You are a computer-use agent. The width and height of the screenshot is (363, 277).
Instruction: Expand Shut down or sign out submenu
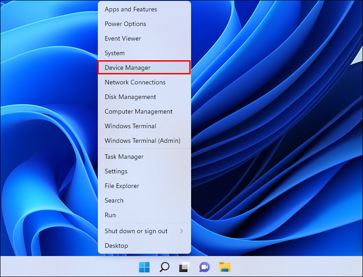coord(144,231)
